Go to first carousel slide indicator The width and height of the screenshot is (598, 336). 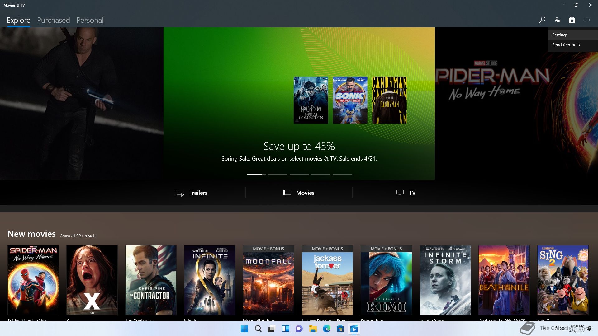tap(256, 175)
